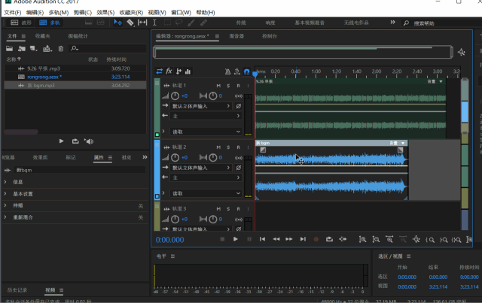Move playhead to previous marker
Viewport: 482px width, 303px height.
262,239
